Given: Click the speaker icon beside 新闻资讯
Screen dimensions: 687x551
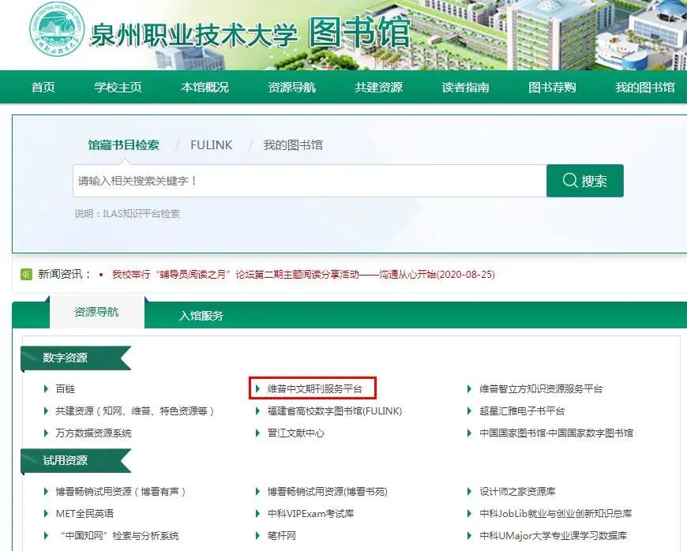Looking at the screenshot, I should click(x=26, y=275).
